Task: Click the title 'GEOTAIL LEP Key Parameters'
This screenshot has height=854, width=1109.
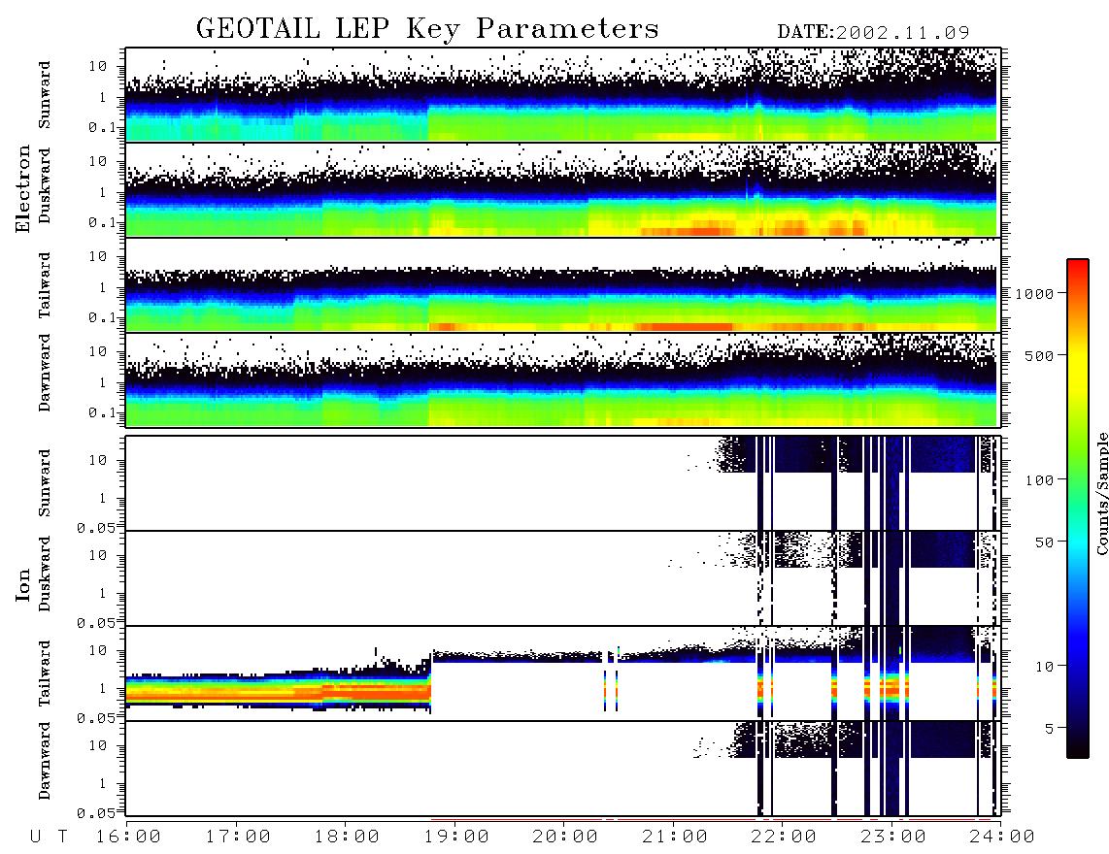Action: pos(427,29)
